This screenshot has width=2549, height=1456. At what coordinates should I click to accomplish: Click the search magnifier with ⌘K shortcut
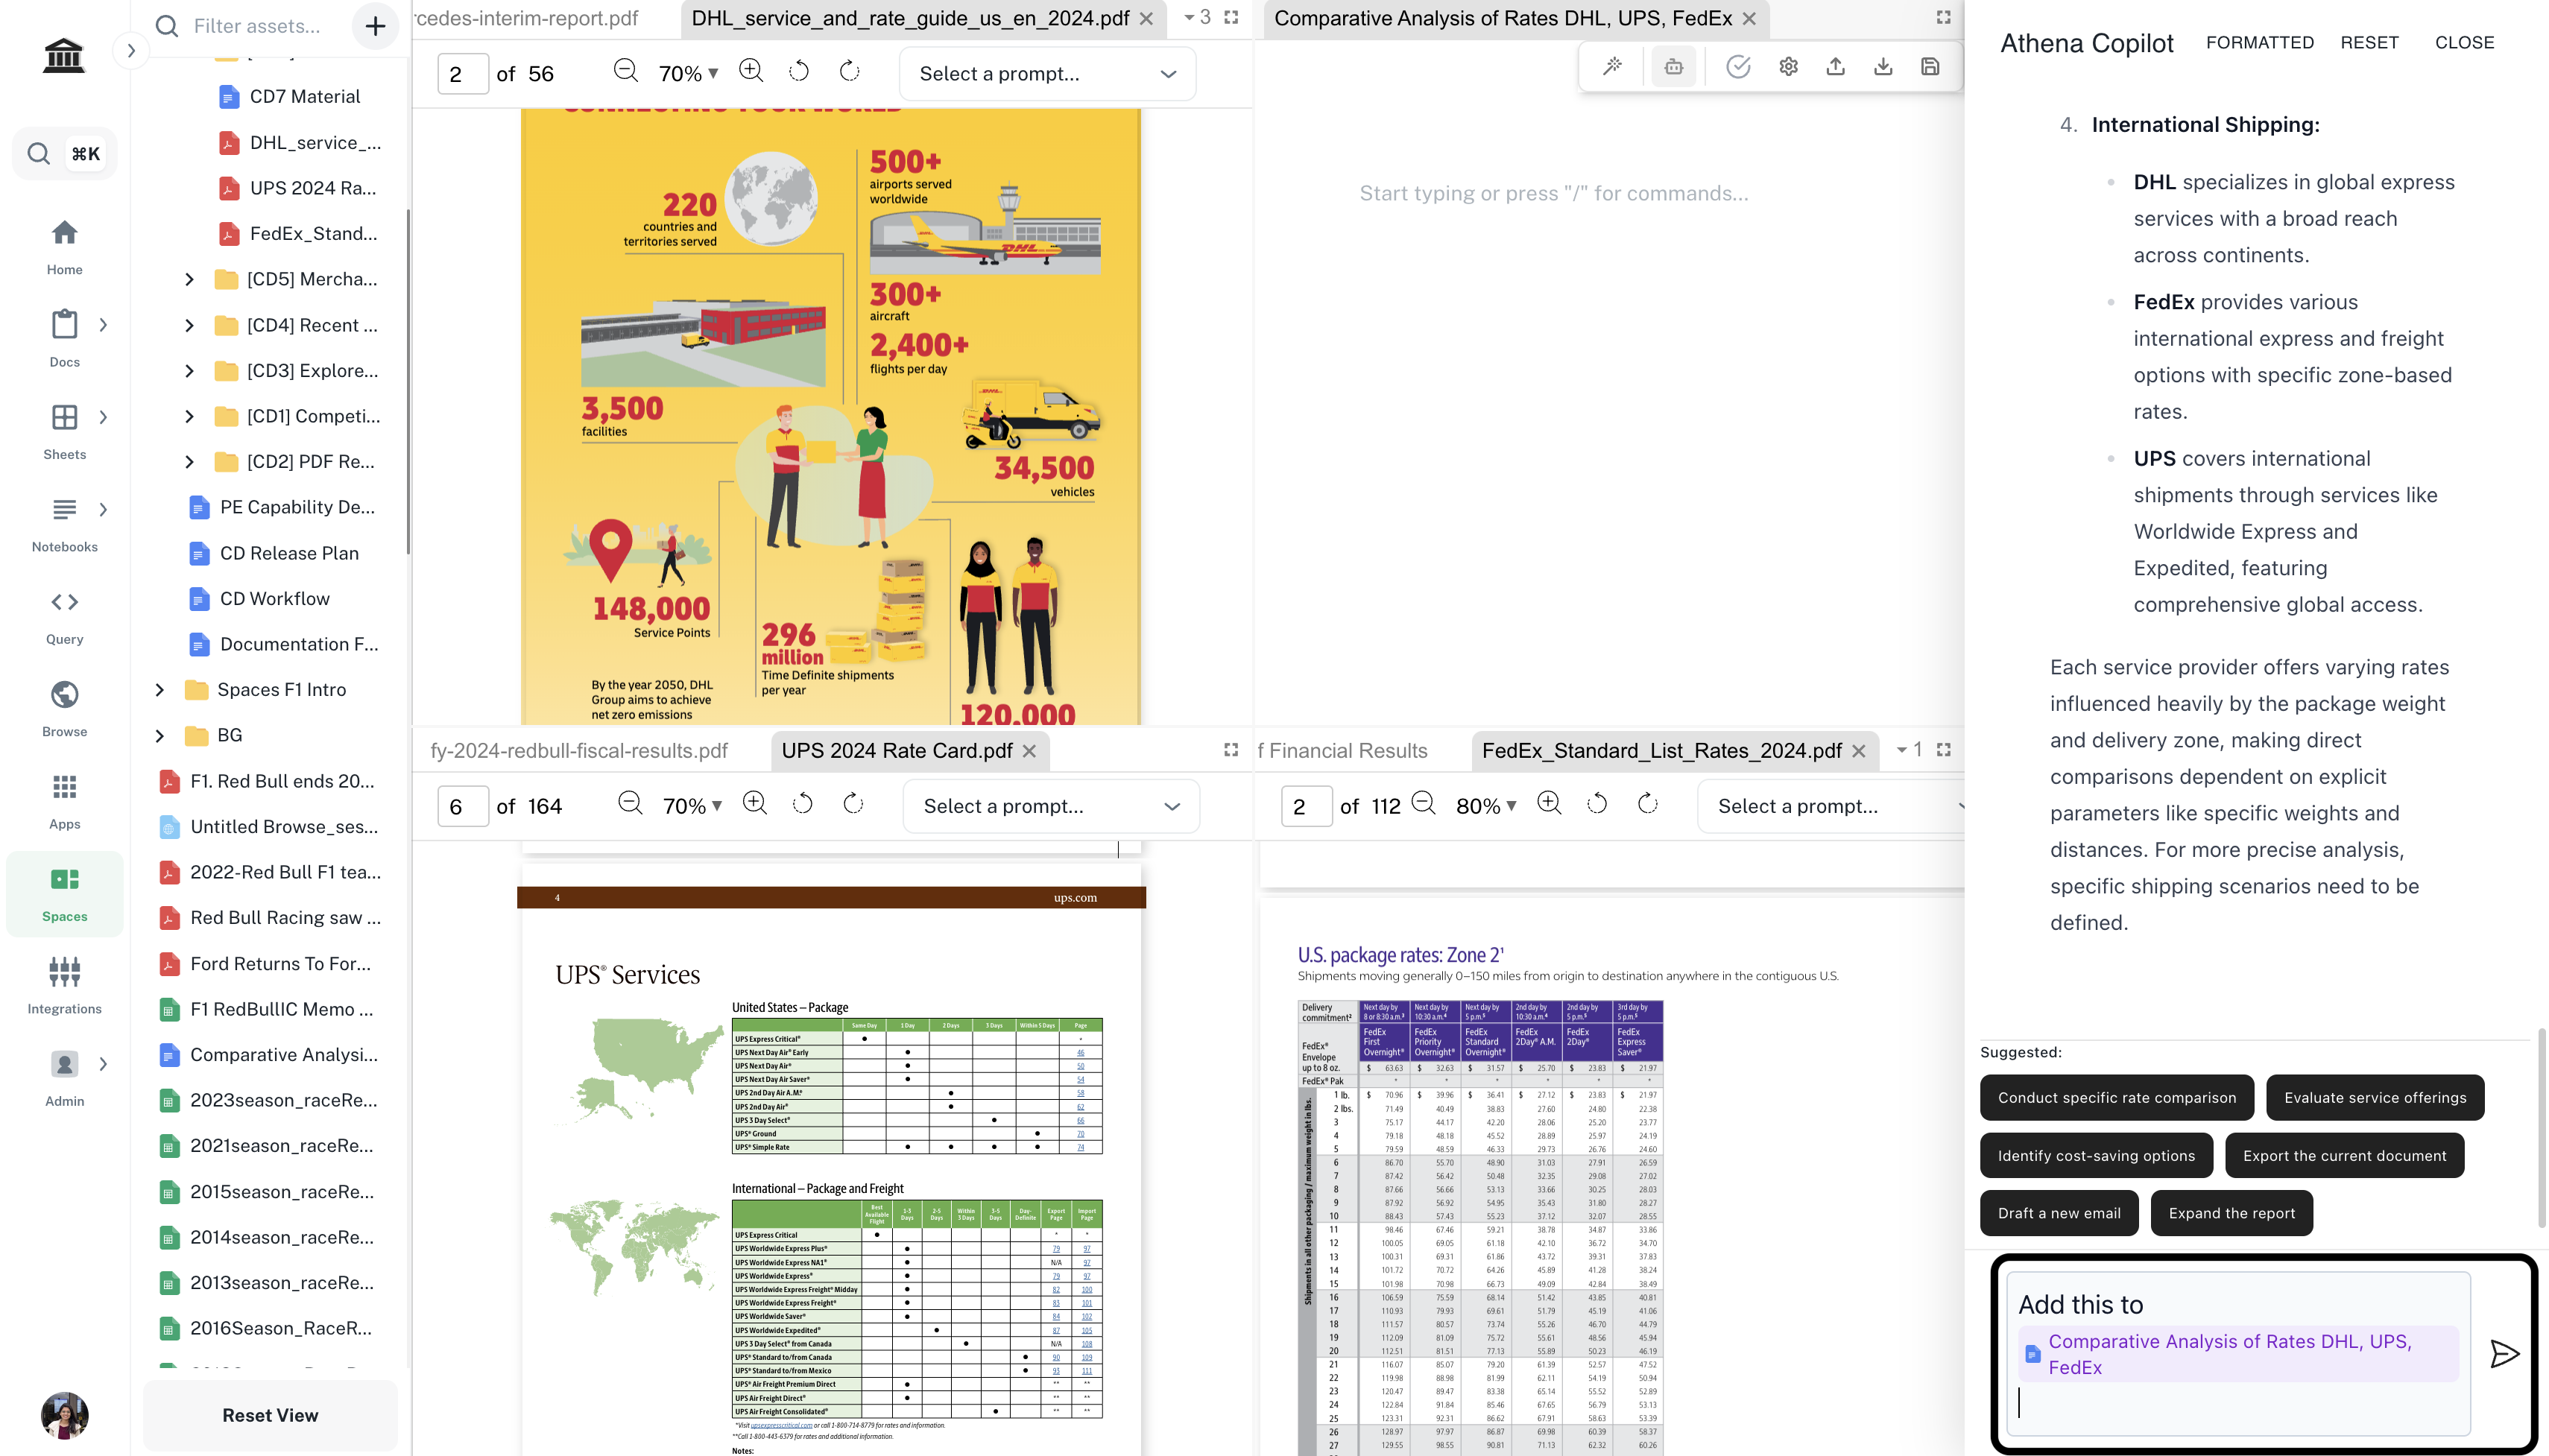coord(64,153)
